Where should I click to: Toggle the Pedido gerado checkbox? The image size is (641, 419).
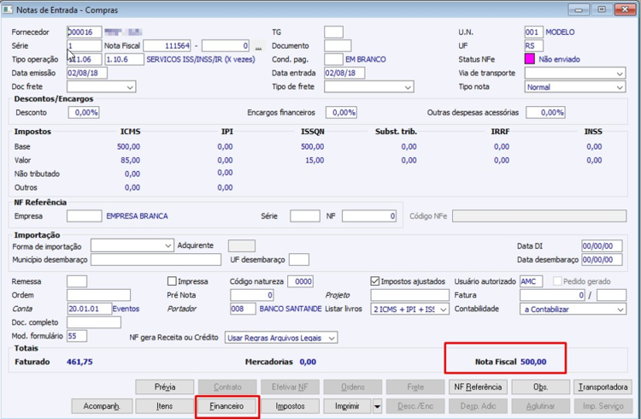click(557, 281)
